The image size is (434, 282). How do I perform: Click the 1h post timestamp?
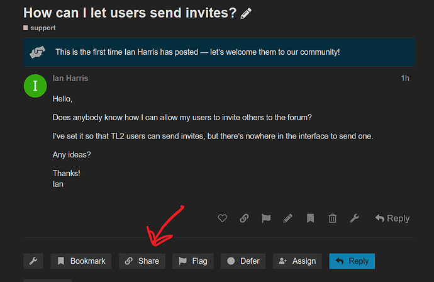point(405,79)
